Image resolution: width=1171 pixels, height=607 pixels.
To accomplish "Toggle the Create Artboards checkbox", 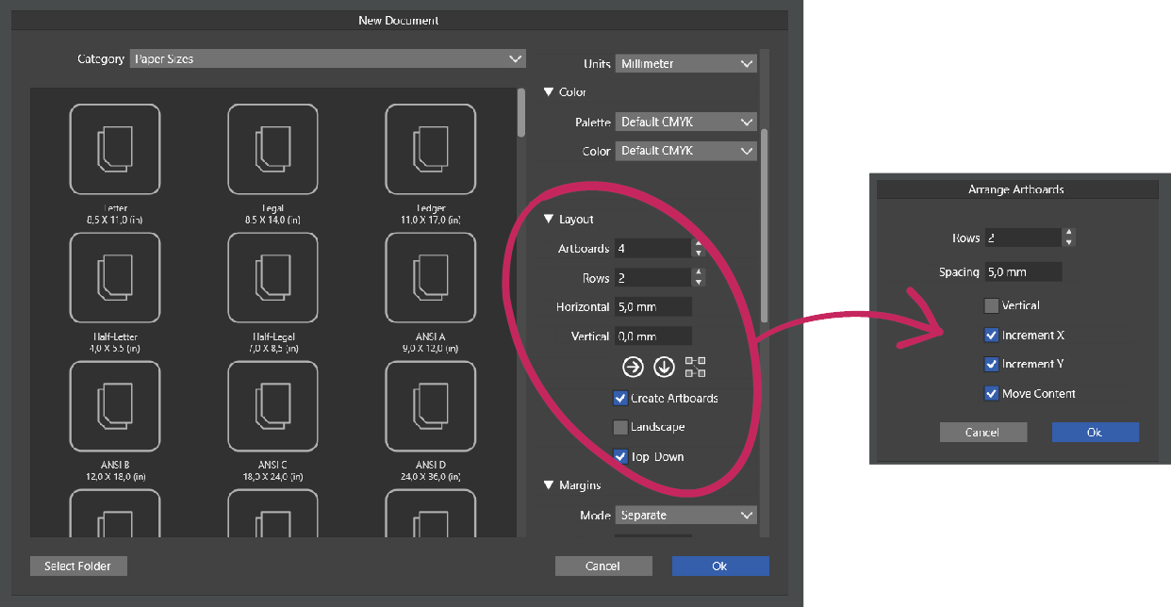I will (x=620, y=399).
